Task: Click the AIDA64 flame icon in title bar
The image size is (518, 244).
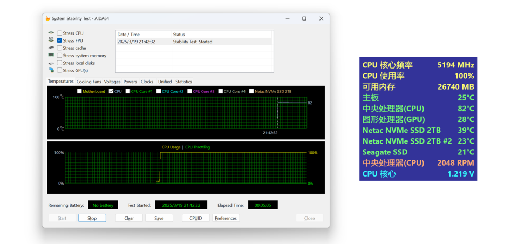Action: pos(48,18)
